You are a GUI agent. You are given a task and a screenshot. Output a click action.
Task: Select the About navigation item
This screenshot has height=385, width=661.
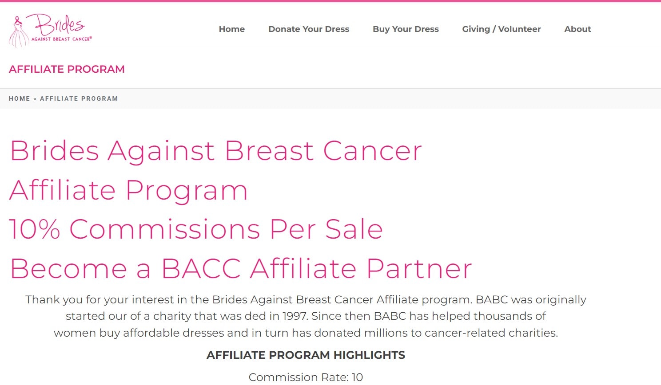tap(577, 29)
